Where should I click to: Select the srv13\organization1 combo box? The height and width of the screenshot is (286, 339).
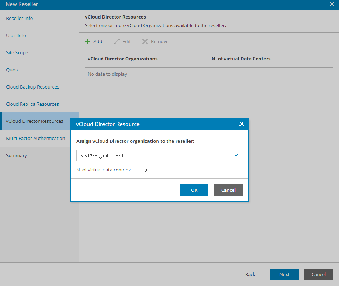(159, 155)
